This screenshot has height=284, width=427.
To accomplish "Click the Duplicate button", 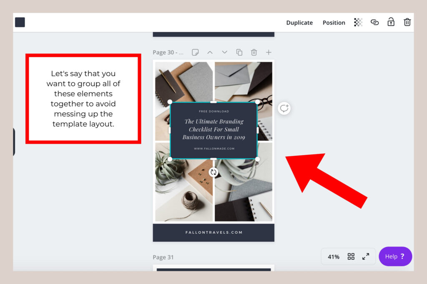I will [x=299, y=23].
